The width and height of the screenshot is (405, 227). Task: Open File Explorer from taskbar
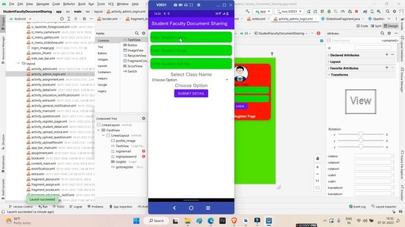[x=187, y=221]
